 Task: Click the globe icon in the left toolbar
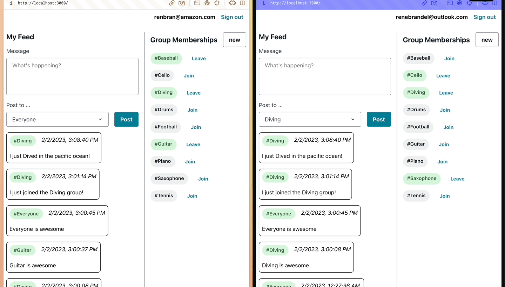207,3
